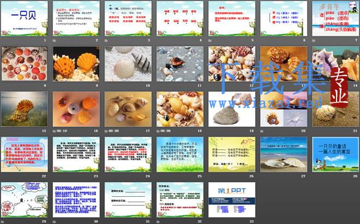Select slide 13 shells on golden sand thumbnail
360x224 pixels.
click(x=284, y=64)
